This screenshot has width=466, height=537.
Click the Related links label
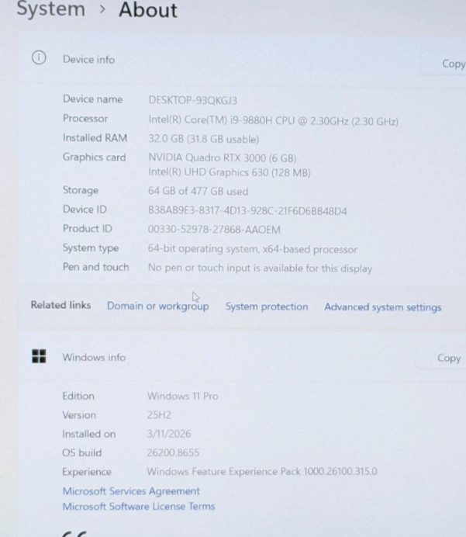61,305
